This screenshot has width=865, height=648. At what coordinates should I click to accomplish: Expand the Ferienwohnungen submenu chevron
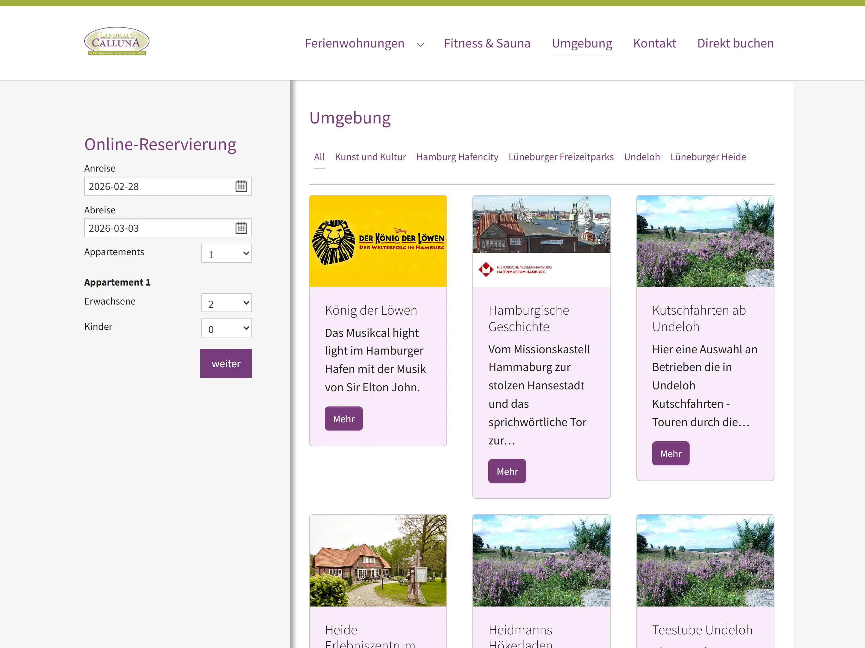tap(420, 45)
